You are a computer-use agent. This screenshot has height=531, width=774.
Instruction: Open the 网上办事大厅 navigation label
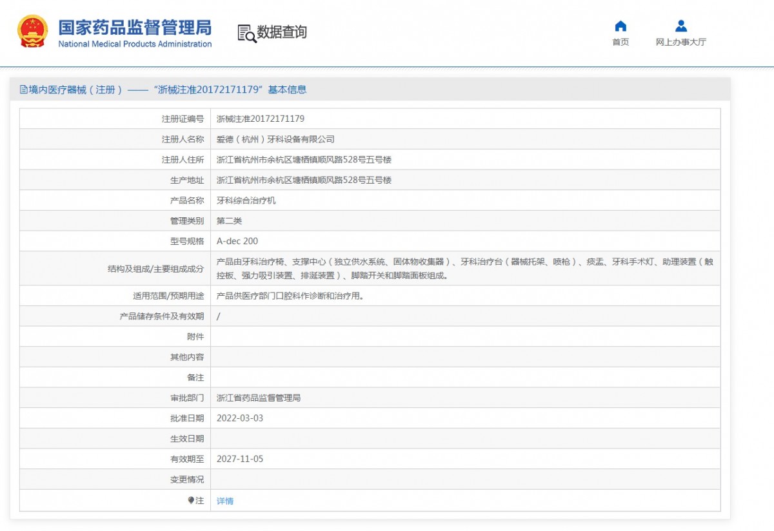point(681,43)
